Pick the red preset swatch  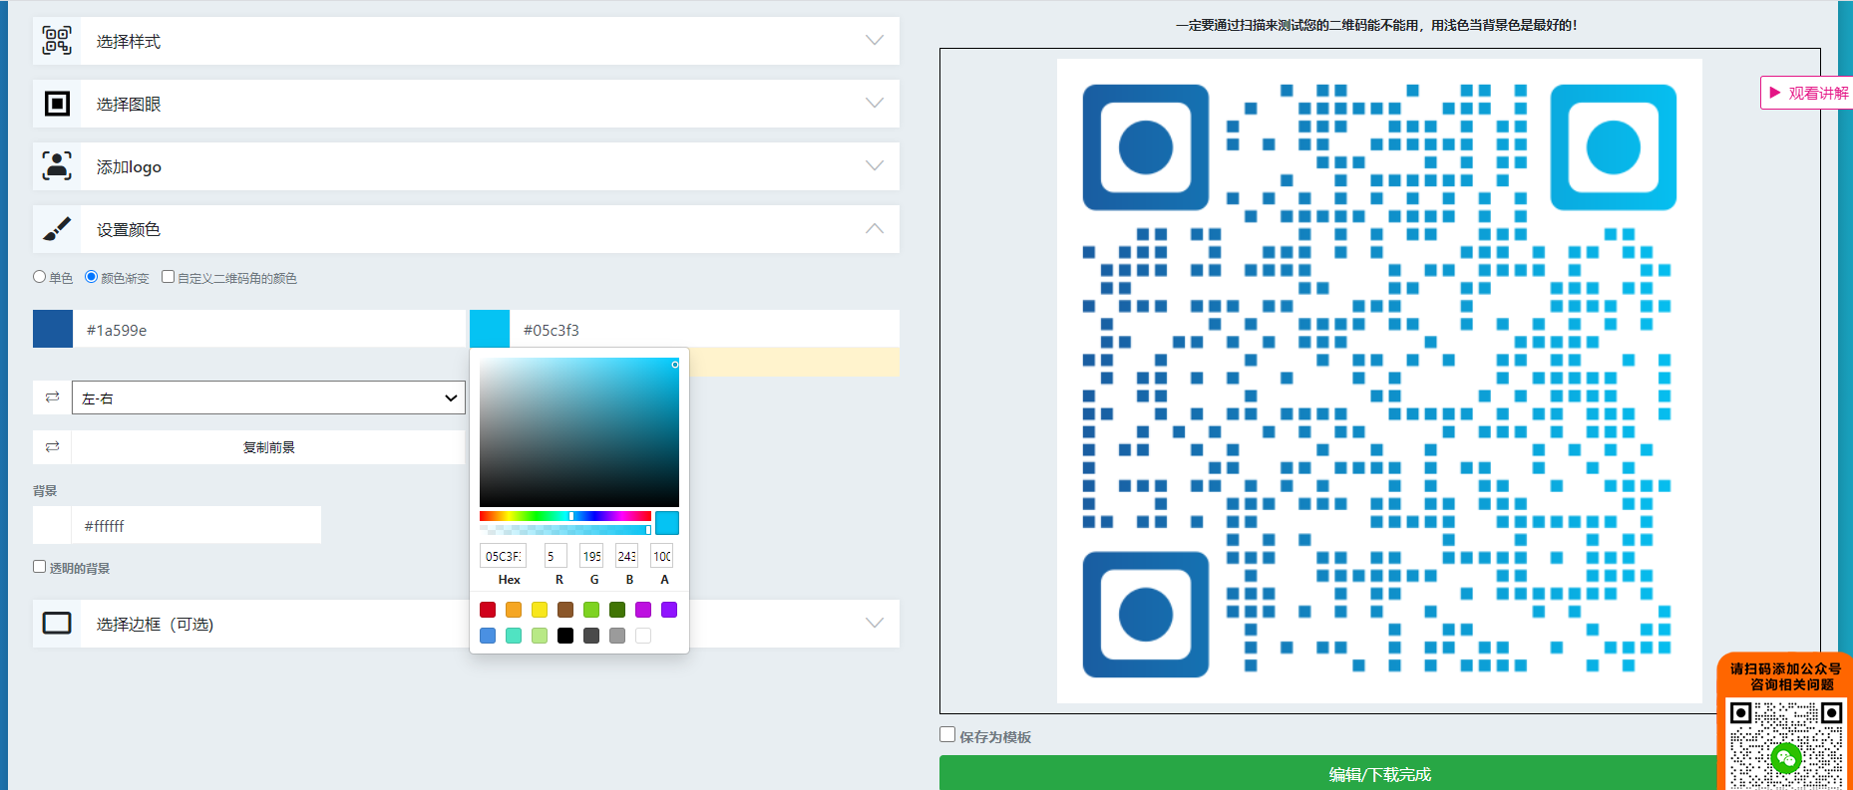coord(488,610)
